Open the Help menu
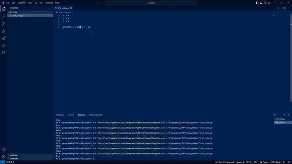Image resolution: width=292 pixels, height=164 pixels. pyautogui.click(x=57, y=3)
